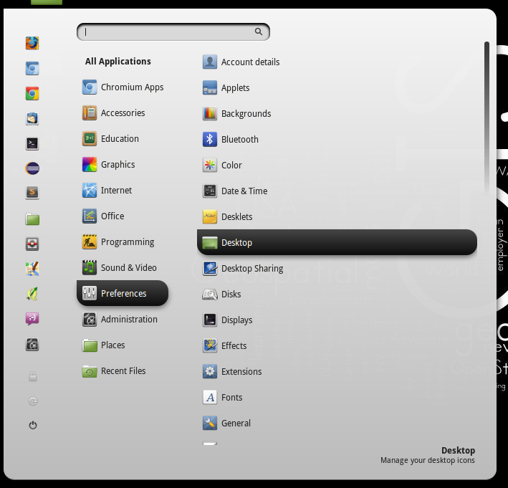The width and height of the screenshot is (508, 488).
Task: Launch the Disks utility
Action: [337, 294]
